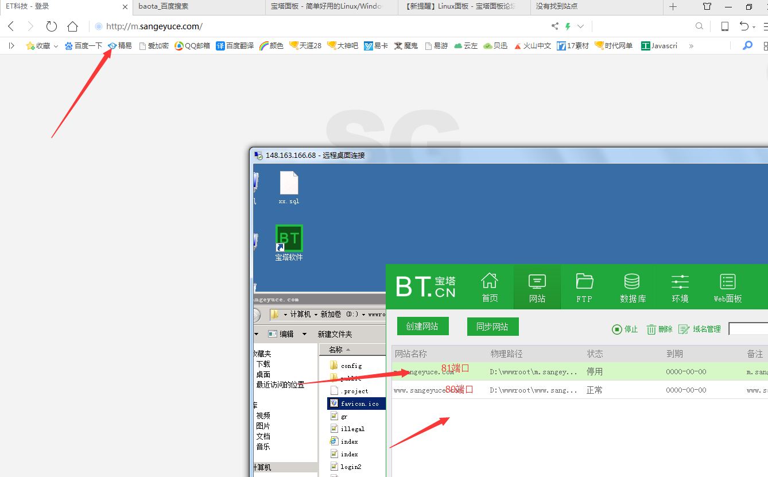This screenshot has width=768, height=477.
Task: Show more bookmarks with » chevron
Action: point(691,46)
